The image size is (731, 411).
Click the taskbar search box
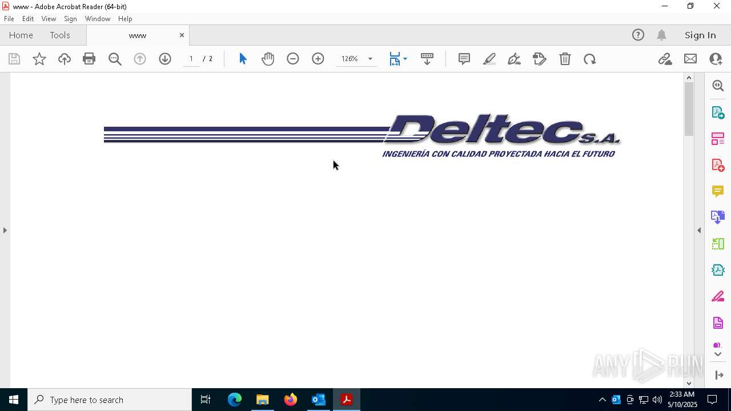click(x=110, y=400)
